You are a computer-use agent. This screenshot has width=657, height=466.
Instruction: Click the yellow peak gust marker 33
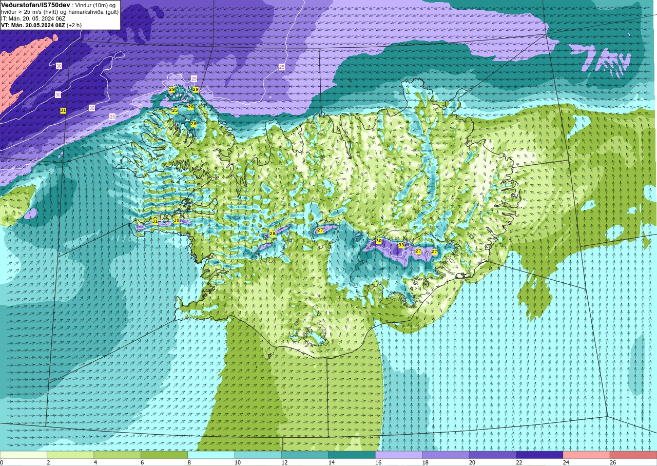click(401, 245)
